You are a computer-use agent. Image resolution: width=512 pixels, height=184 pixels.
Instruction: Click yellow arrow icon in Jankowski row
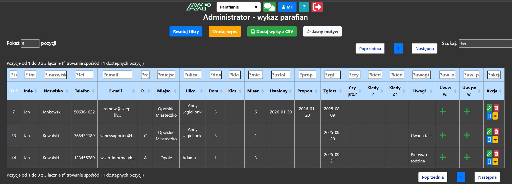coord(495,116)
